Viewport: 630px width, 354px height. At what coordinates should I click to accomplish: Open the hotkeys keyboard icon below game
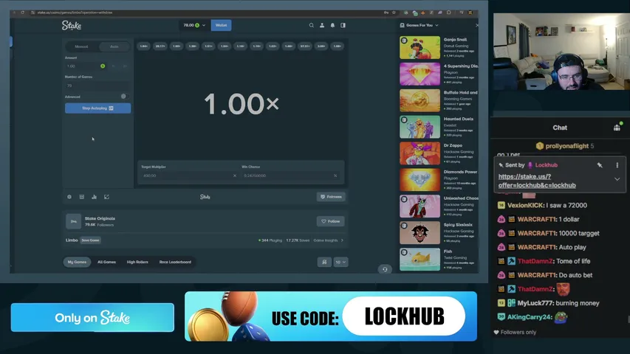[81, 197]
